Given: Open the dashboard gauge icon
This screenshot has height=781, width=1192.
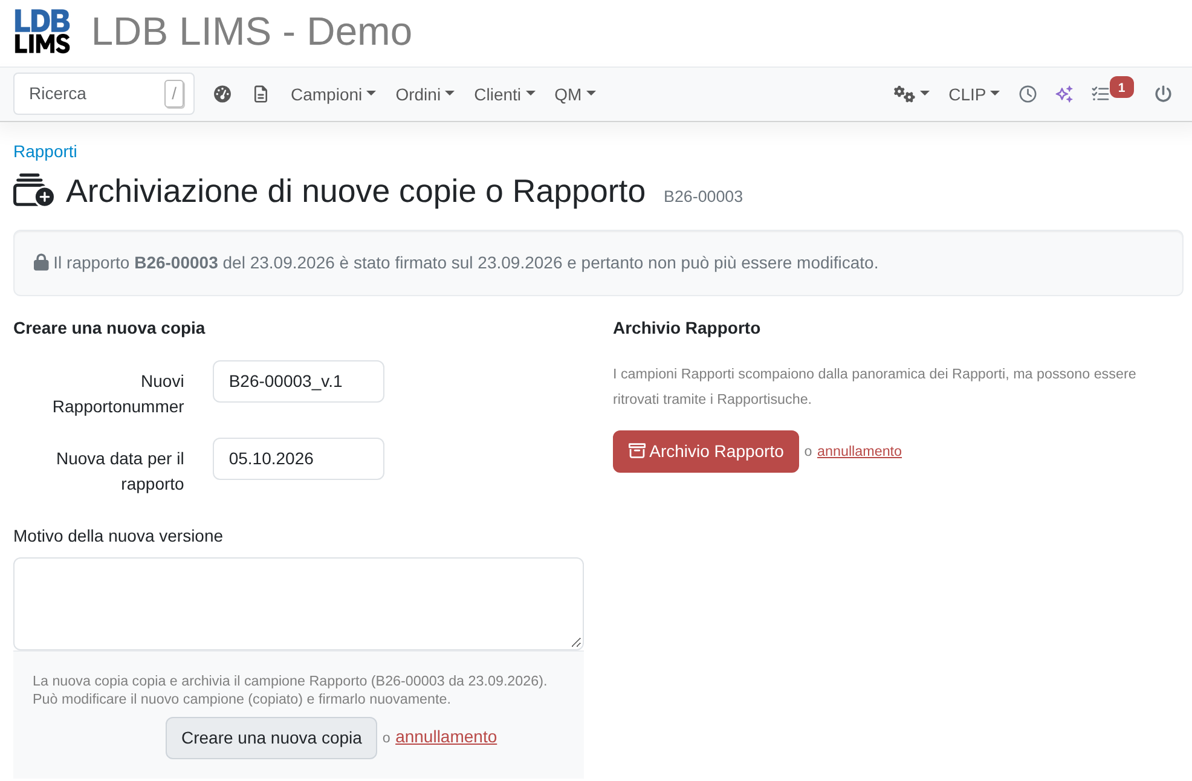Looking at the screenshot, I should click(222, 94).
